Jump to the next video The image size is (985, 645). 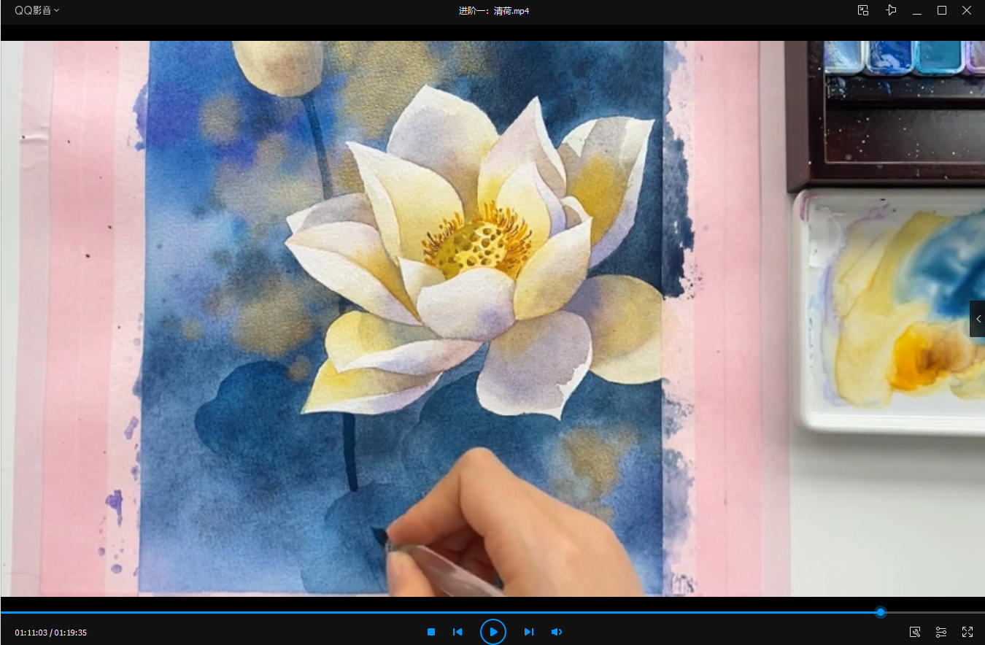(529, 632)
